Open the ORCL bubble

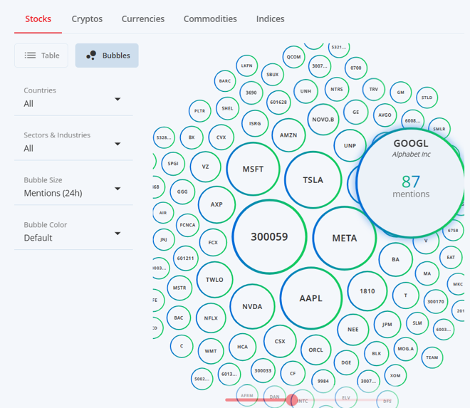(x=316, y=350)
